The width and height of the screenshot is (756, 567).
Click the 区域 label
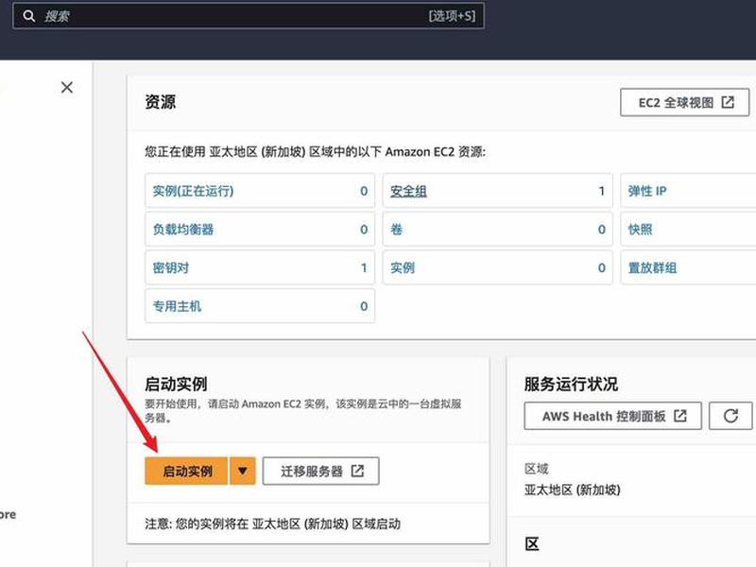click(536, 469)
